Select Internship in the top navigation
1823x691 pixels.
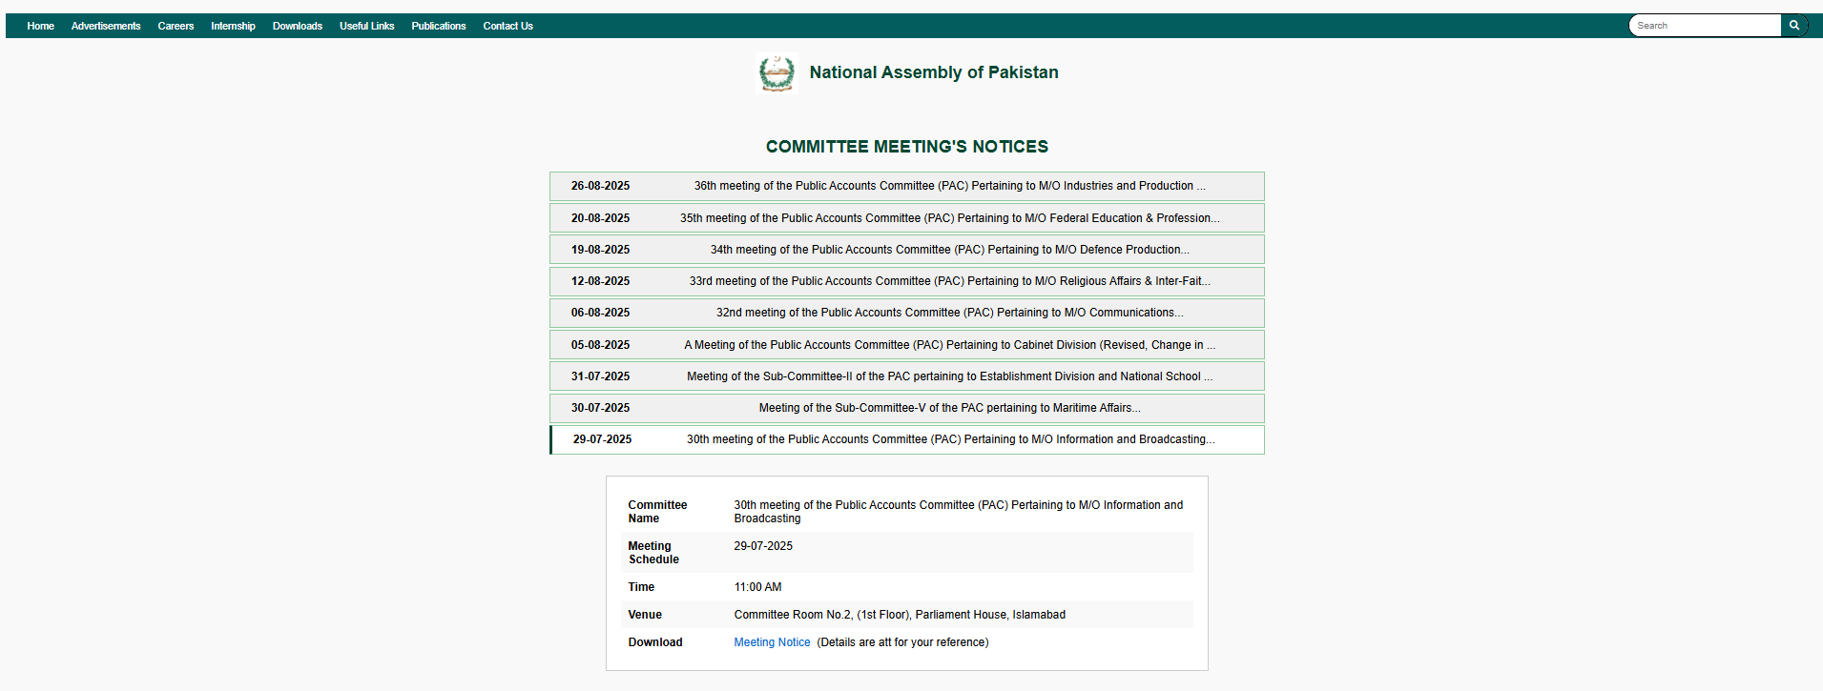click(233, 26)
